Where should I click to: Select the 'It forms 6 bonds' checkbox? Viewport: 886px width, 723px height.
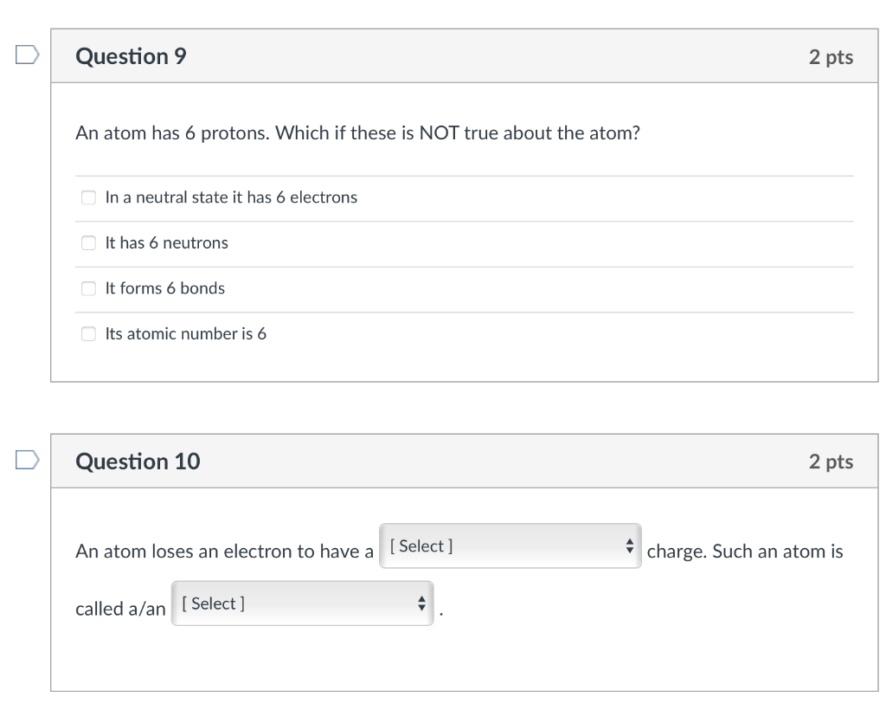(x=88, y=288)
